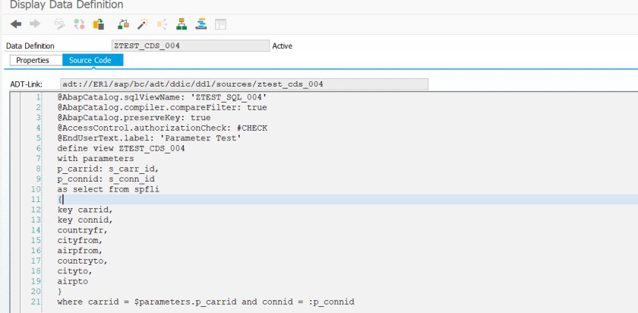Click the Display Navigation Window stack icon
This screenshot has height=313, width=638.
point(201,24)
